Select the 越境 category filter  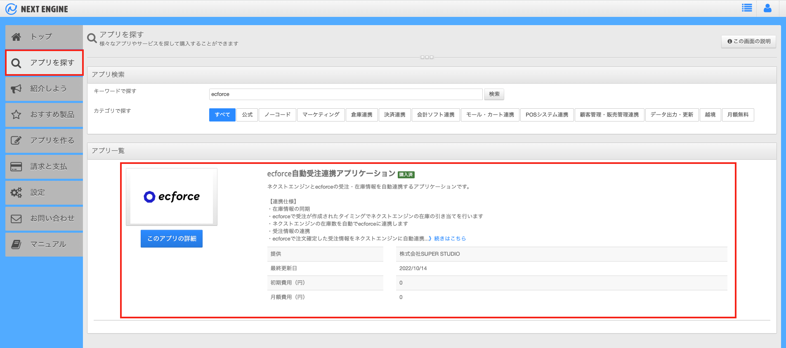click(x=710, y=115)
